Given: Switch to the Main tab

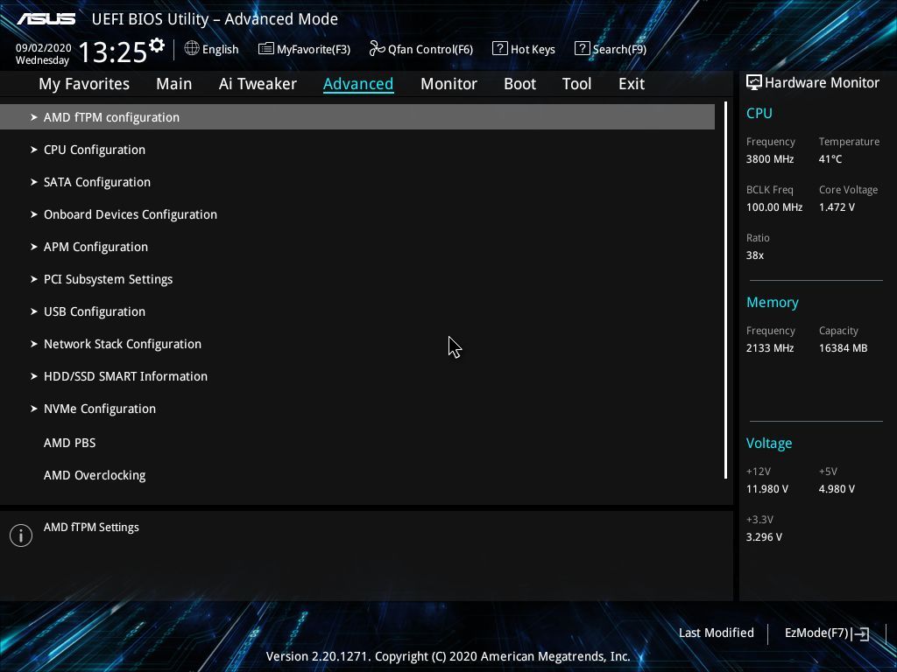Looking at the screenshot, I should pyautogui.click(x=174, y=84).
